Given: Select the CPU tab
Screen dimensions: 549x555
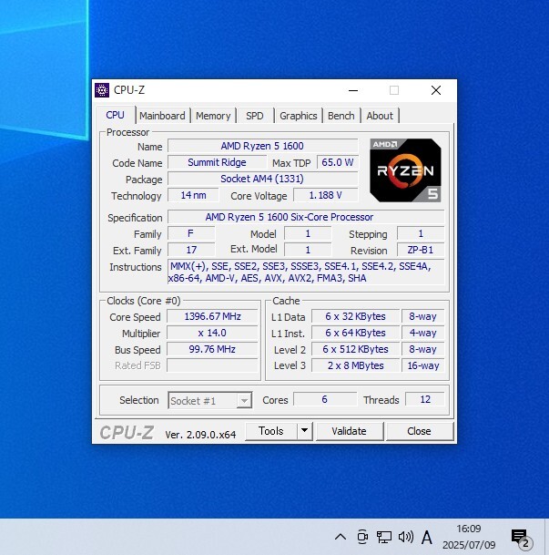Looking at the screenshot, I should click(116, 115).
